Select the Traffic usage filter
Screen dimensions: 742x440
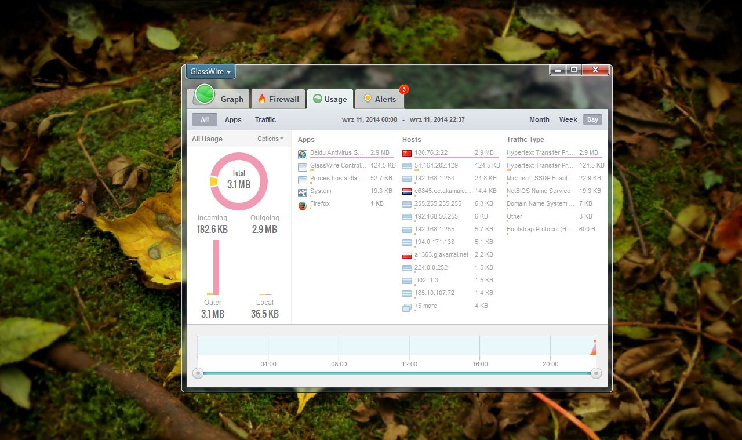[x=265, y=119]
